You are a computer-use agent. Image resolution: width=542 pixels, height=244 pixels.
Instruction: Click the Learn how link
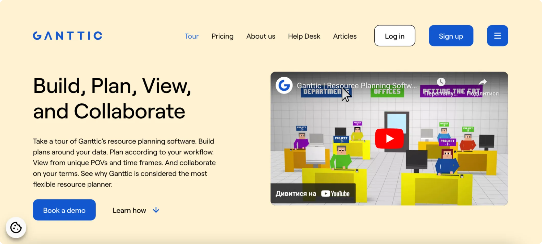pos(129,210)
